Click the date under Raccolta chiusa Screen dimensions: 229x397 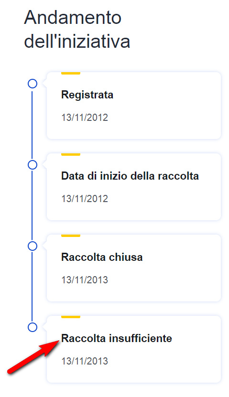[85, 280]
